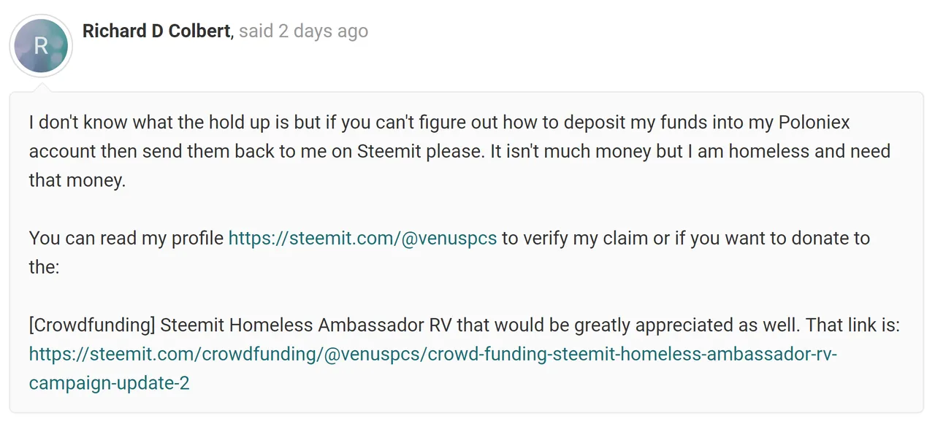Click the "said 2 days ago" timestamp
Image resolution: width=935 pixels, height=432 pixels.
click(304, 31)
